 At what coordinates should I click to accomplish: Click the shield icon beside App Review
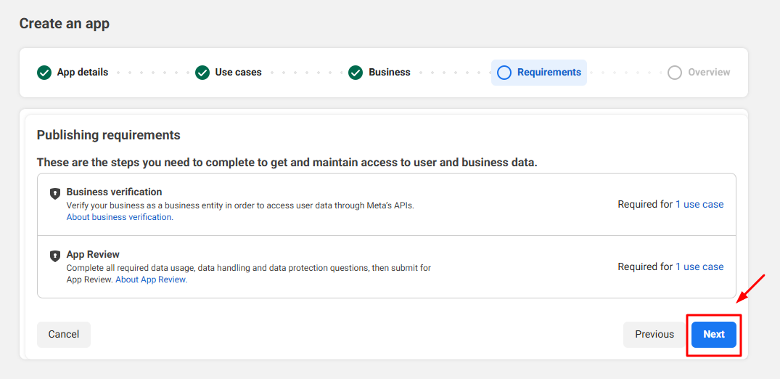coord(54,256)
